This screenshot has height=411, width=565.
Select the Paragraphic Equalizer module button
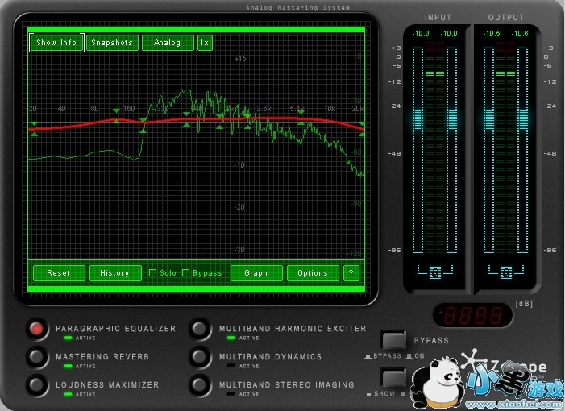coord(36,329)
